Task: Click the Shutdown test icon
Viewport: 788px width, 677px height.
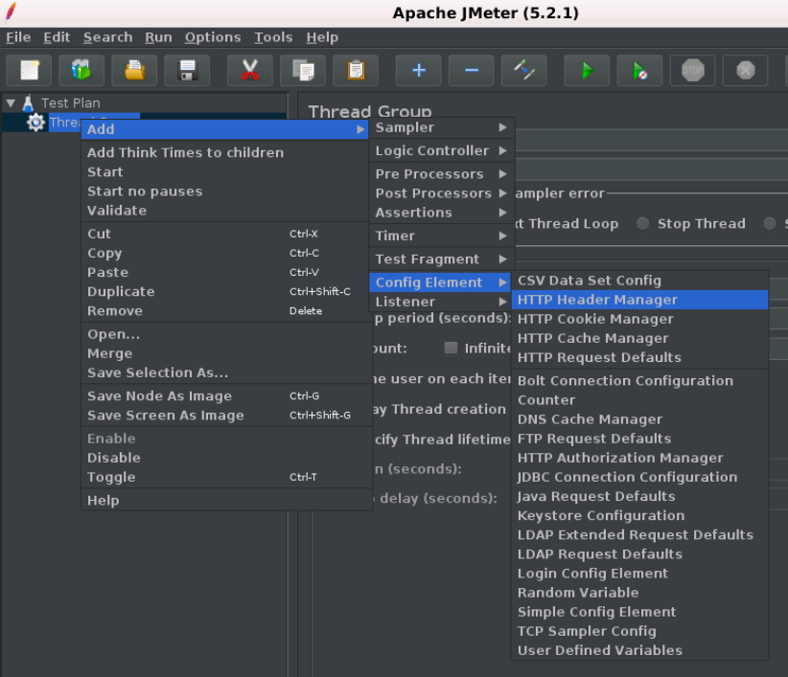Action: coord(745,70)
